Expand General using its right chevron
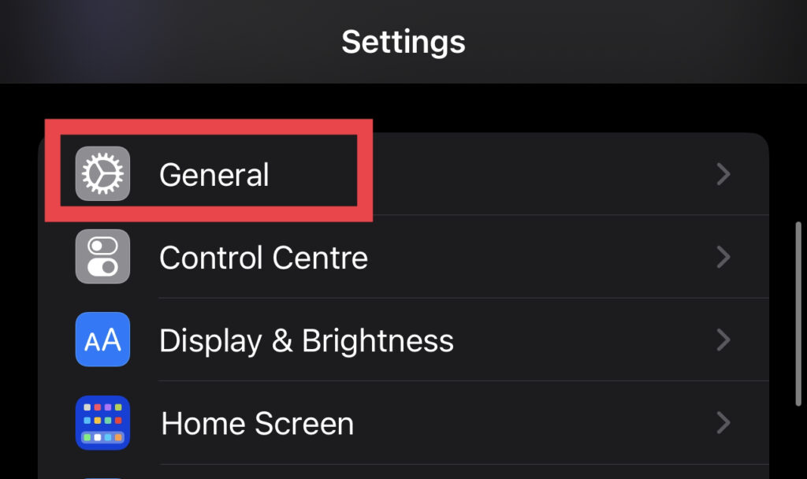The image size is (807, 479). pos(723,174)
